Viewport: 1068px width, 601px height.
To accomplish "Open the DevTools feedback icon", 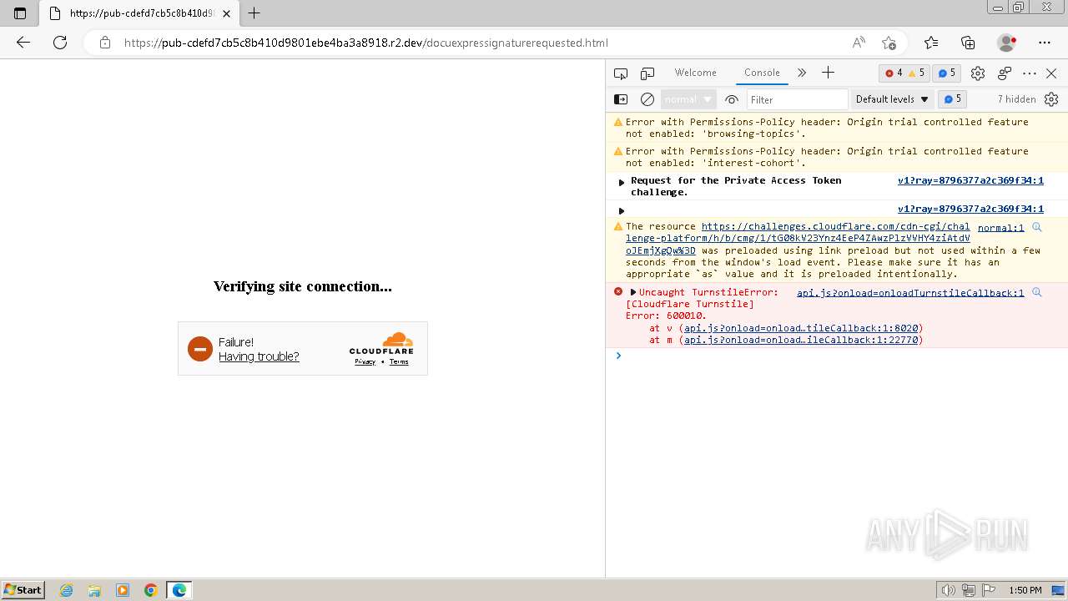I will coord(1005,73).
